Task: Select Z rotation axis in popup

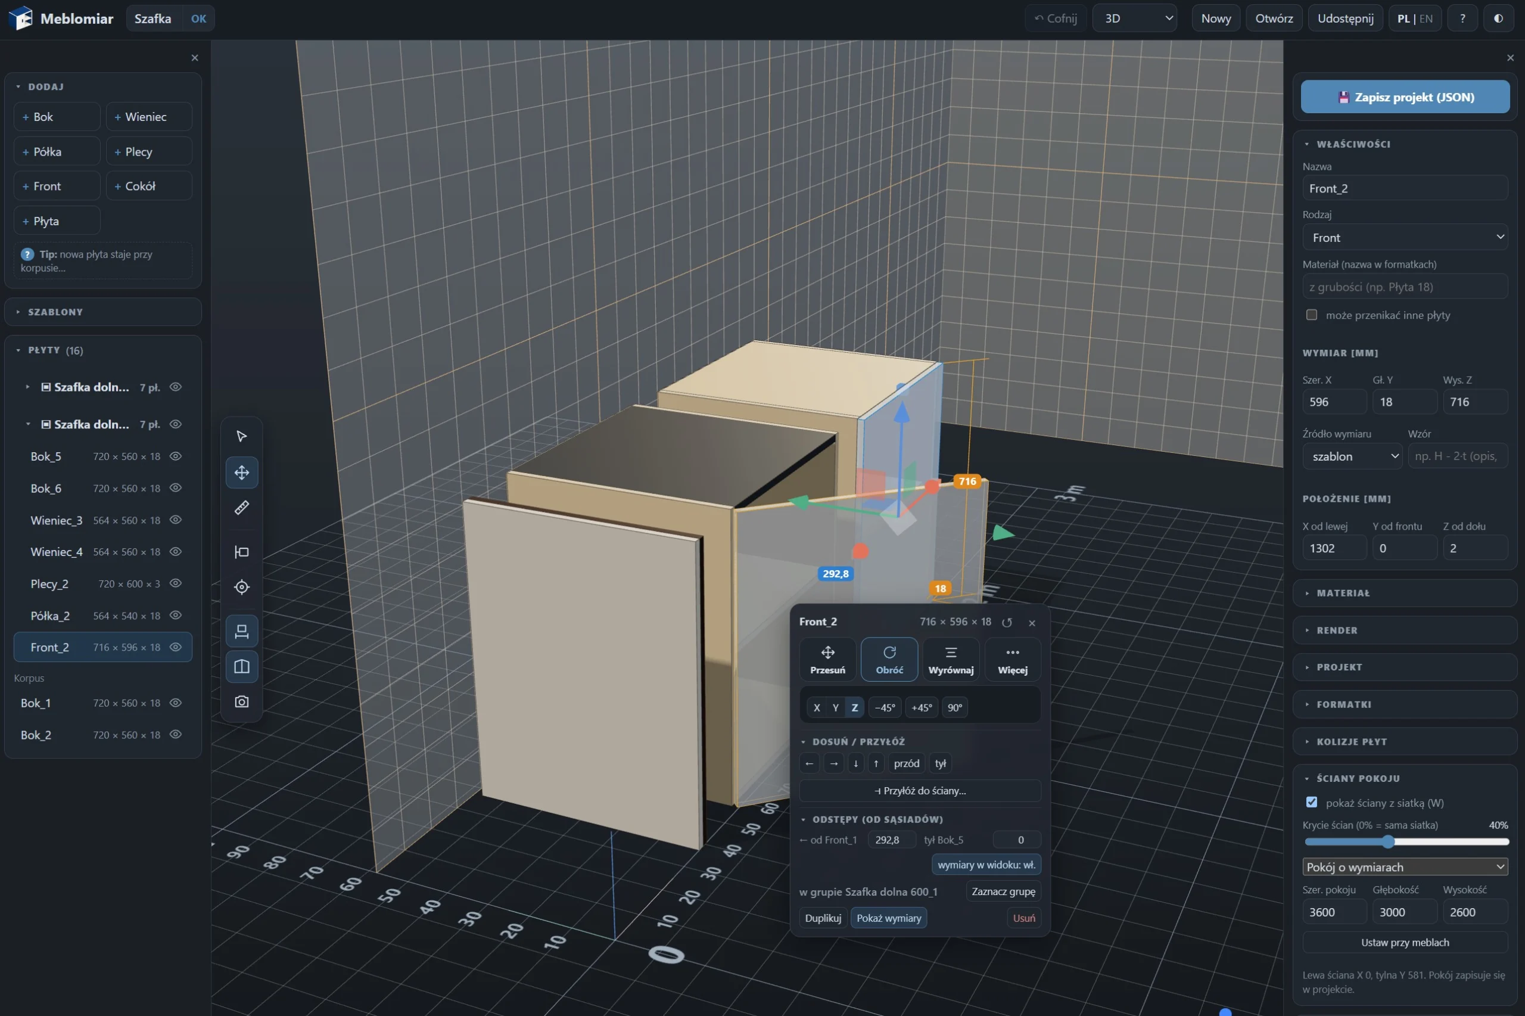Action: [854, 707]
